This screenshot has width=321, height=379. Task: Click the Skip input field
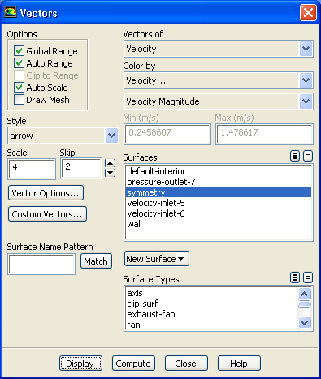(x=81, y=169)
